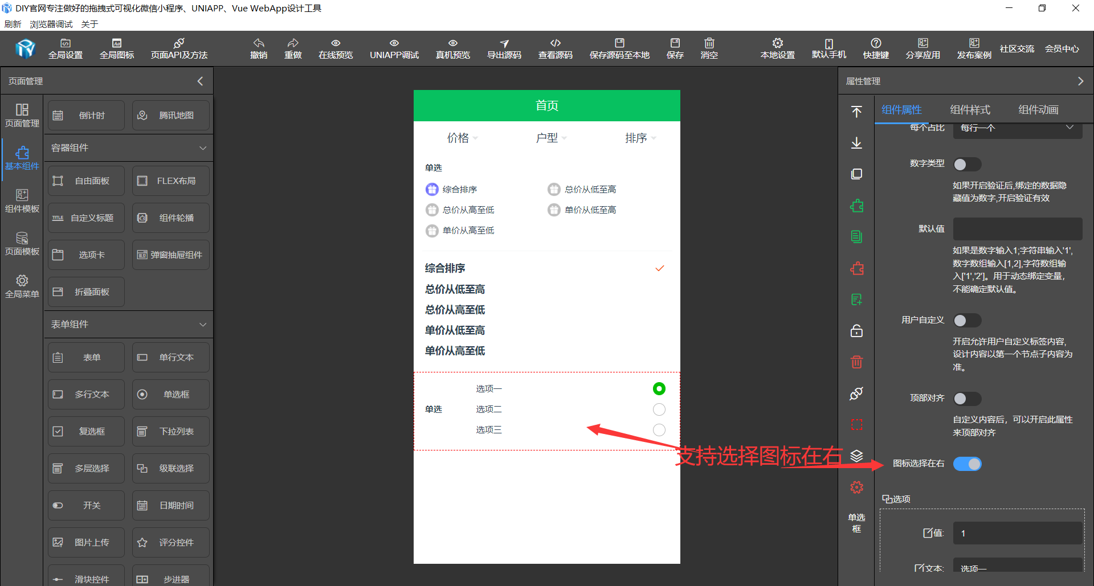Open the 每行一个 dropdown
This screenshot has width=1094, height=586.
(x=1018, y=129)
